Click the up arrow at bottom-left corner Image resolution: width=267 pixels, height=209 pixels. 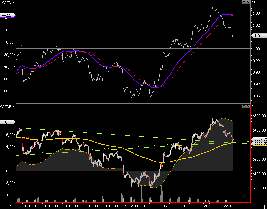tap(11, 207)
